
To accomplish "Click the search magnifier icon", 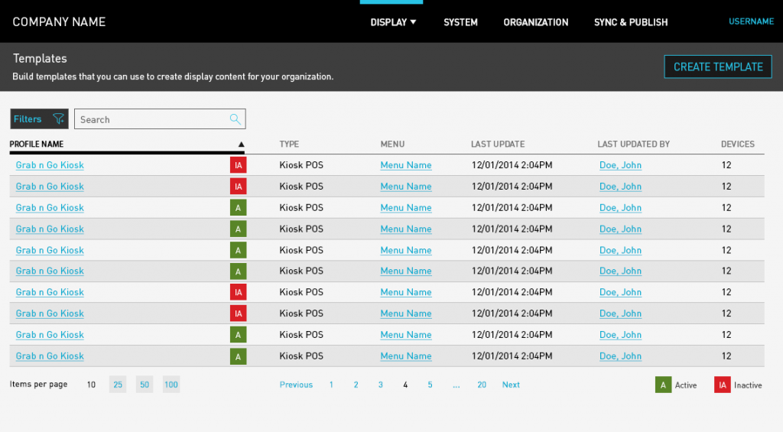I will (236, 119).
